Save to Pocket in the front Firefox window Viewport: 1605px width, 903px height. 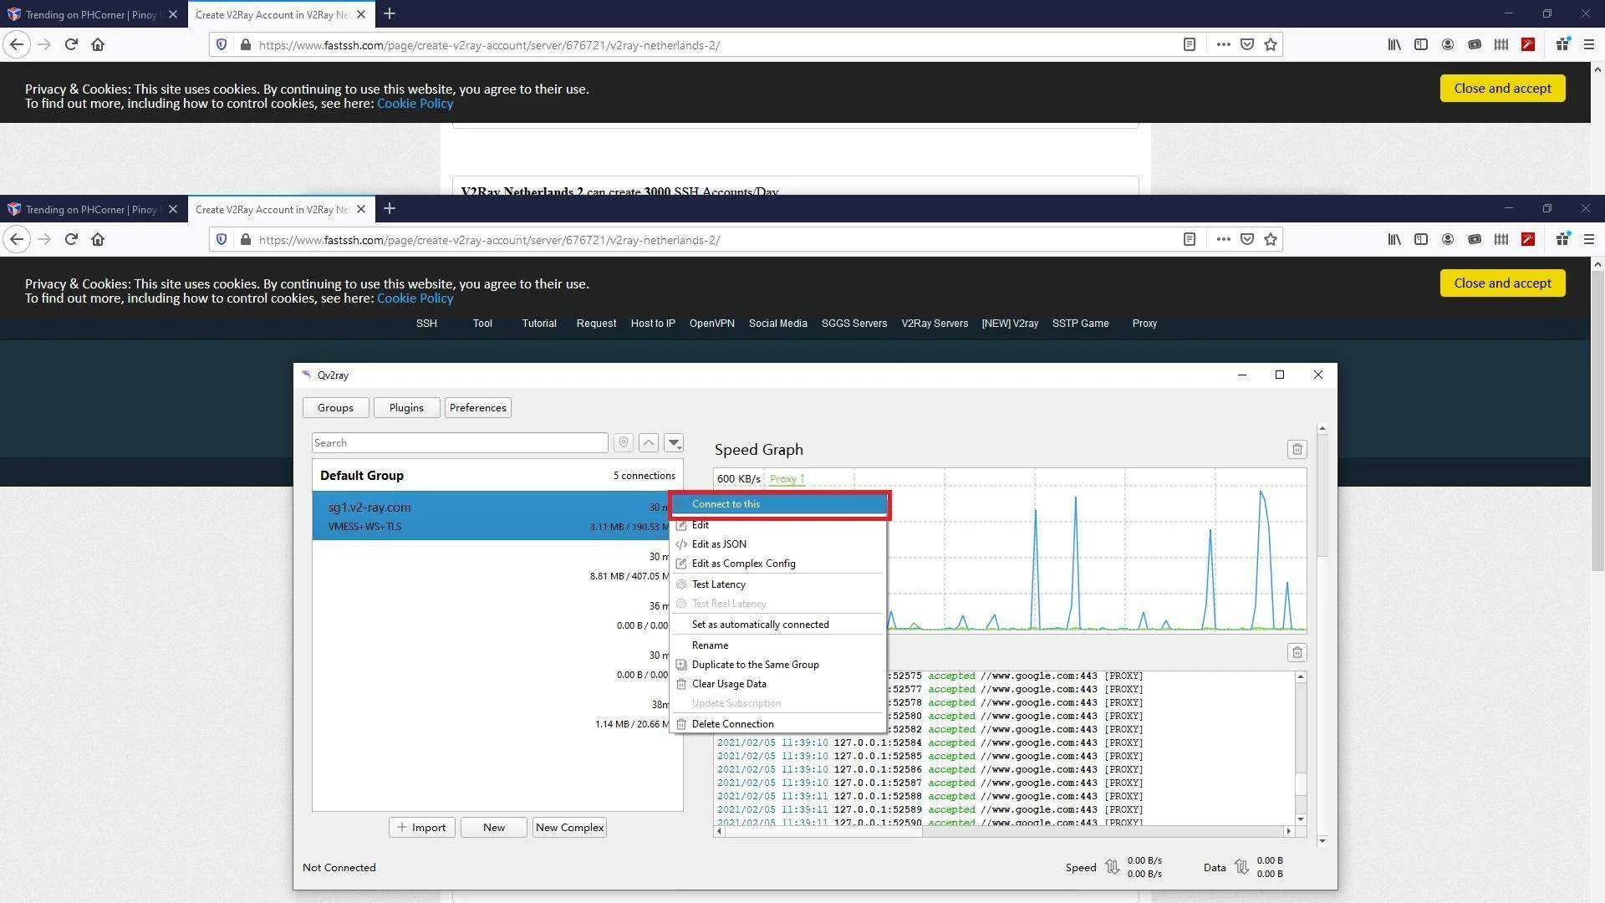(1247, 240)
